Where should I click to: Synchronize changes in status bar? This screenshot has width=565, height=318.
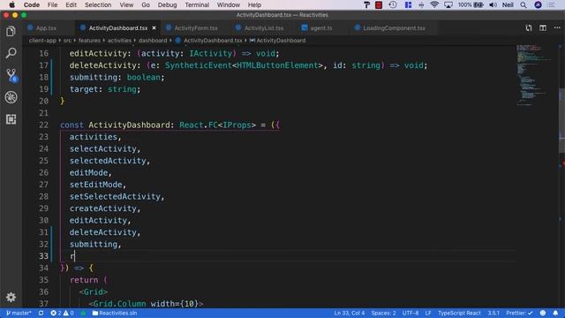[41, 313]
